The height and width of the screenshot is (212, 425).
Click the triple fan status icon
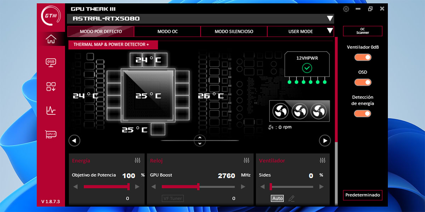click(300, 111)
